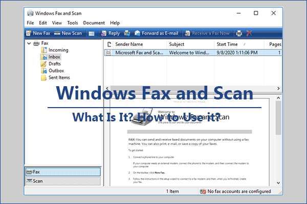Open the File menu
Screen dimensions: 307x204
pyautogui.click(x=30, y=23)
